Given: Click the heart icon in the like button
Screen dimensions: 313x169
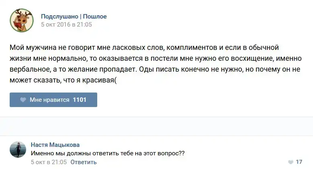Looking at the screenshot, I should [x=23, y=100].
